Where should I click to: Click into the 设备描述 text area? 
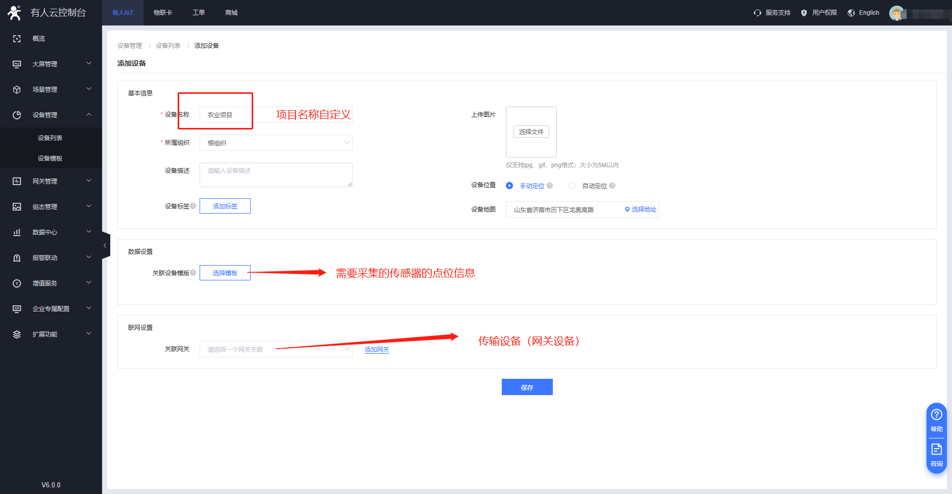tap(276, 175)
